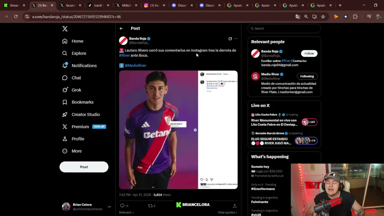This screenshot has height=216, width=384.
Task: Go back with the Post arrow
Action: (x=121, y=28)
